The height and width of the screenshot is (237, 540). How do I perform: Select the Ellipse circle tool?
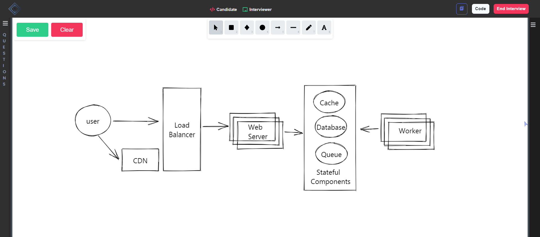[262, 27]
